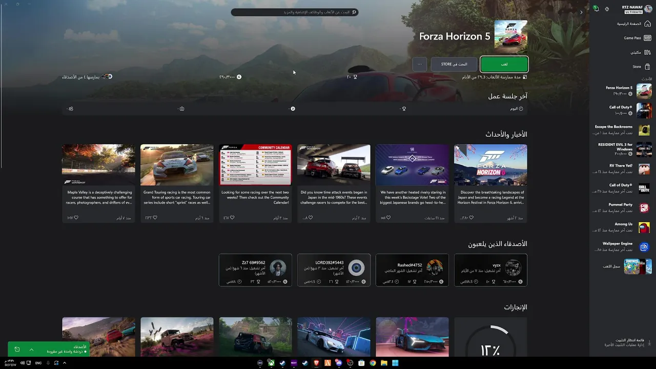The image size is (656, 369).
Task: Open the RTZ NAWAF profile avatar
Action: (648, 9)
